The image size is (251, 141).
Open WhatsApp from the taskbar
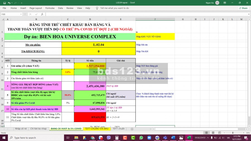pos(141,138)
